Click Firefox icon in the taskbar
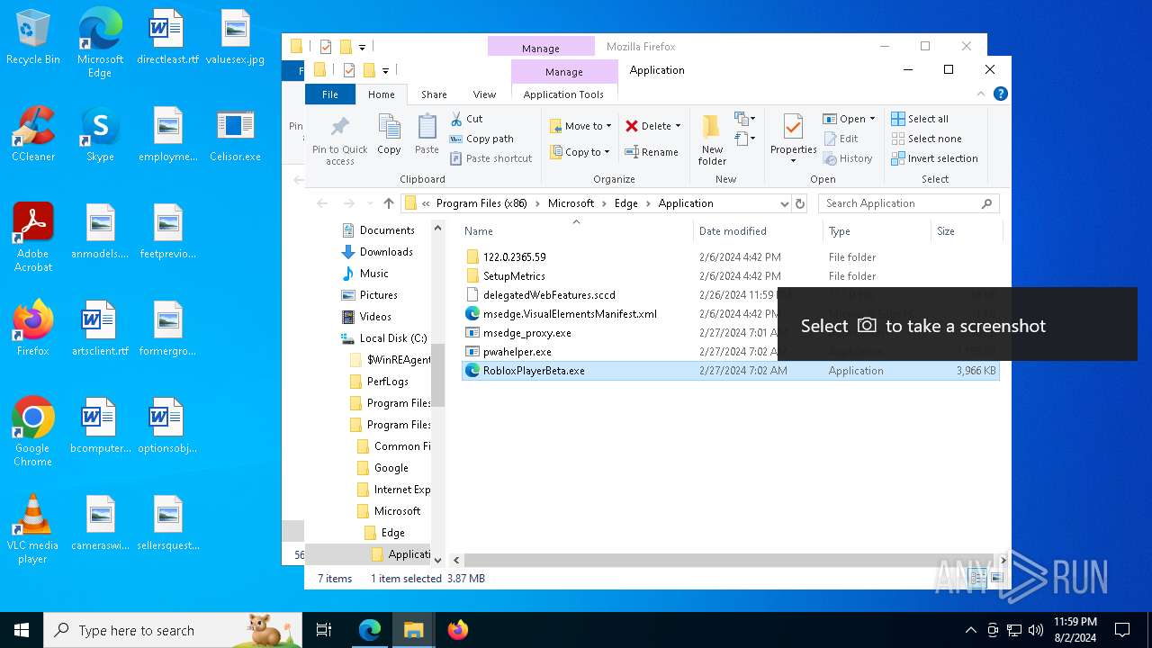Viewport: 1152px width, 648px height. click(457, 630)
